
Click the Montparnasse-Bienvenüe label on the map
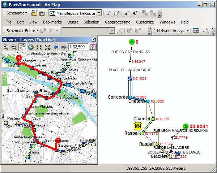47,113
